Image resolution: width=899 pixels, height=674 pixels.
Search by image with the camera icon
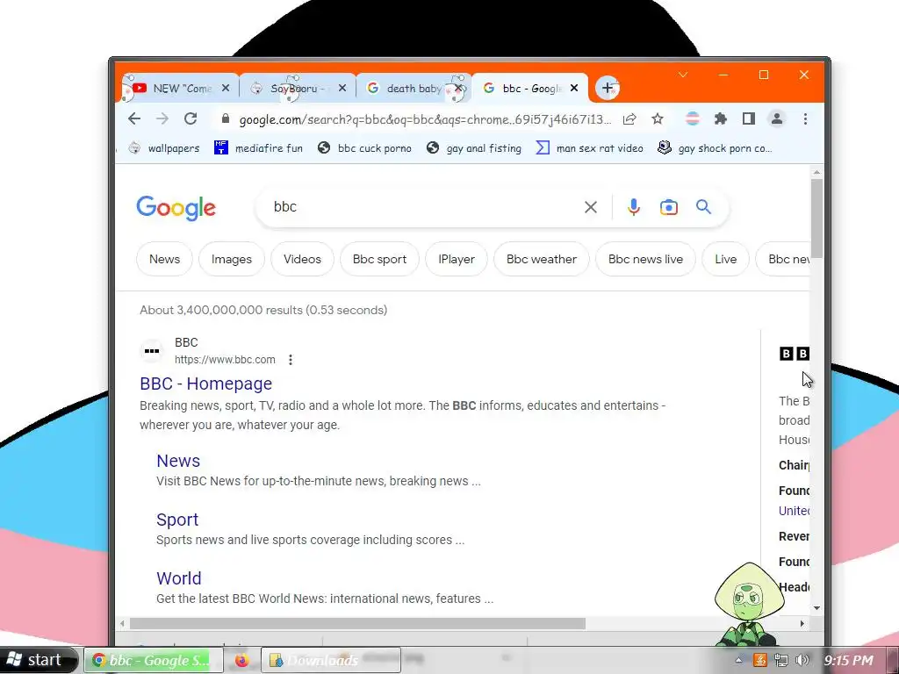pyautogui.click(x=668, y=207)
